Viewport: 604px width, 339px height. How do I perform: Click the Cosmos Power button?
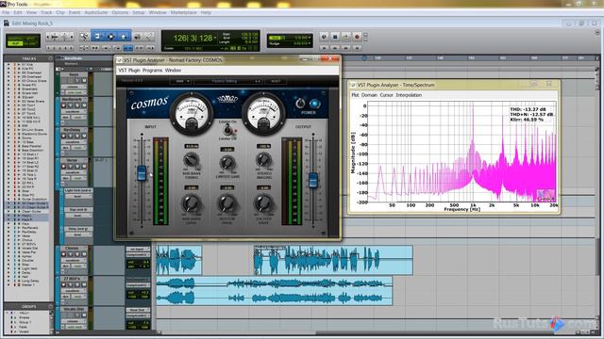pyautogui.click(x=314, y=104)
